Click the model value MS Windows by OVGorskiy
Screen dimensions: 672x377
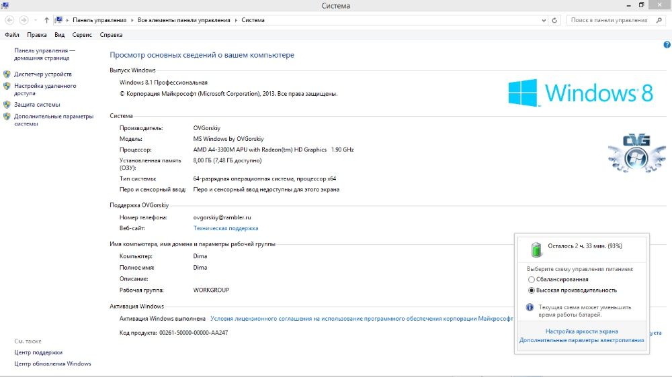(x=228, y=139)
